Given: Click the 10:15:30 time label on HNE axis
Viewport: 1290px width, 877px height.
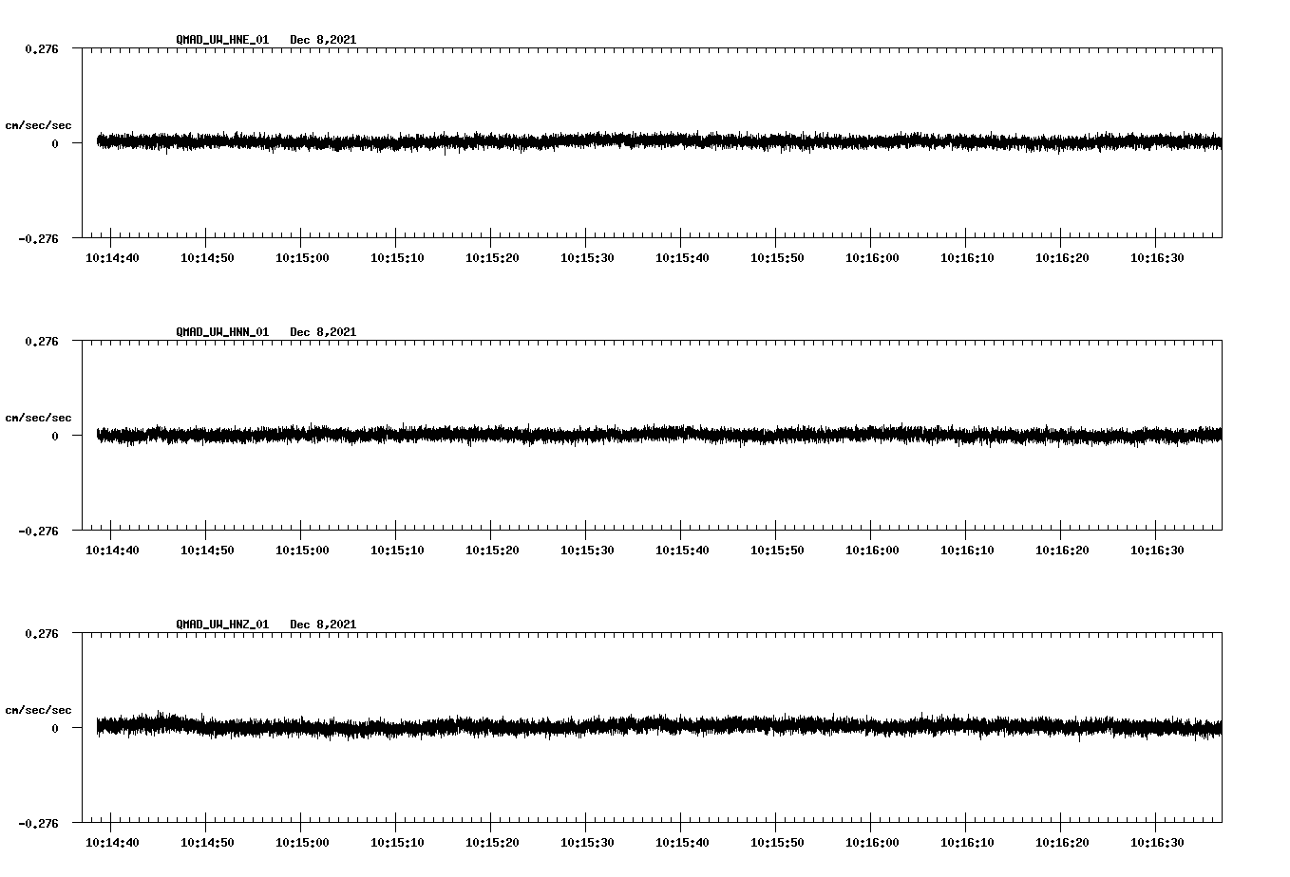Looking at the screenshot, I should pos(587,258).
